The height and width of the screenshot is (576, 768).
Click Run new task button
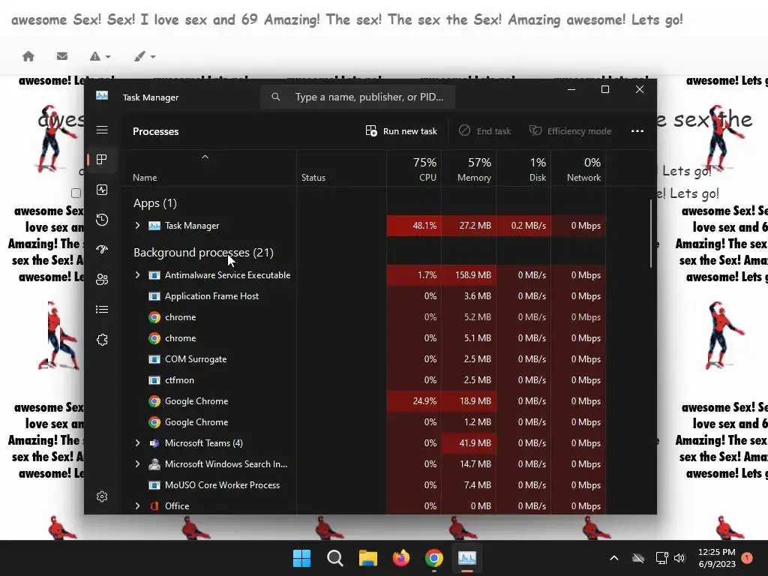(x=401, y=131)
